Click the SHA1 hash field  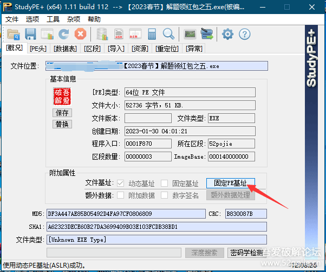(x=157, y=227)
